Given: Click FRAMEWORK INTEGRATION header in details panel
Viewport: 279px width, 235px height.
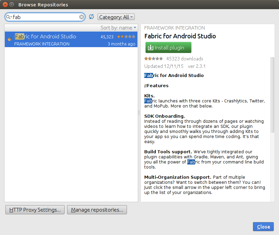Looking at the screenshot, I should (x=175, y=28).
